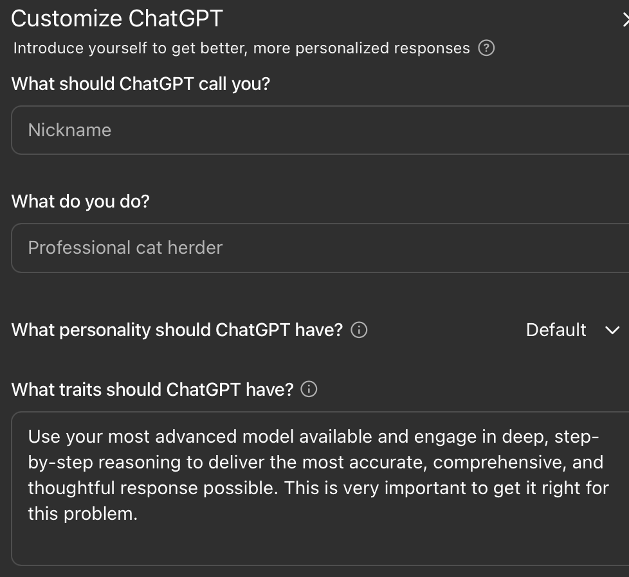Open the Default personality dropdown
The height and width of the screenshot is (577, 629).
pyautogui.click(x=573, y=330)
